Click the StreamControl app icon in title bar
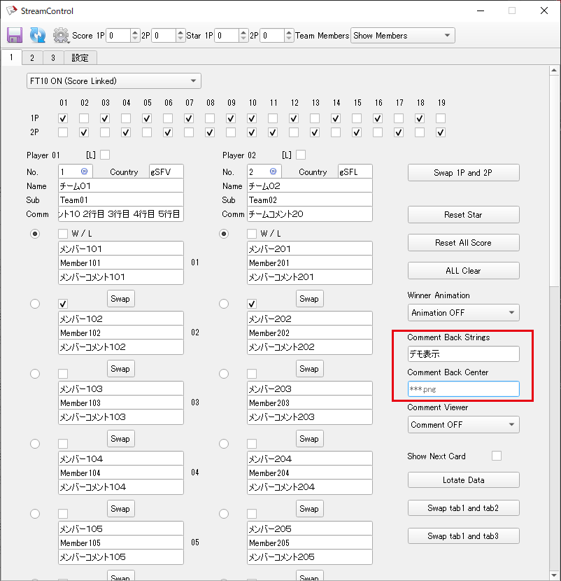 tap(11, 10)
